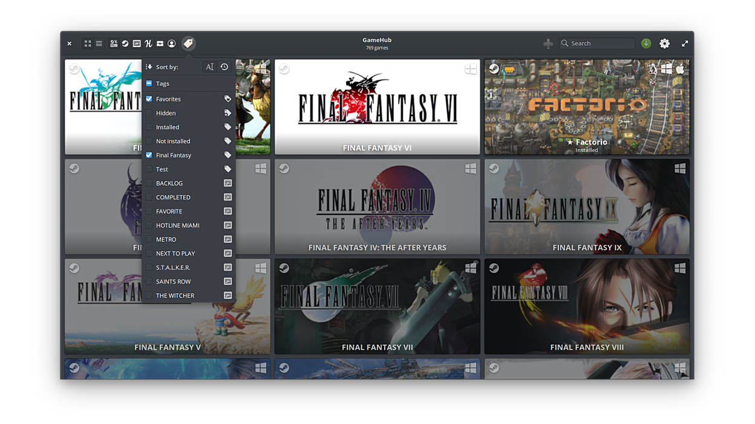Open the downloads indicator
Image resolution: width=755 pixels, height=424 pixels.
(x=646, y=43)
